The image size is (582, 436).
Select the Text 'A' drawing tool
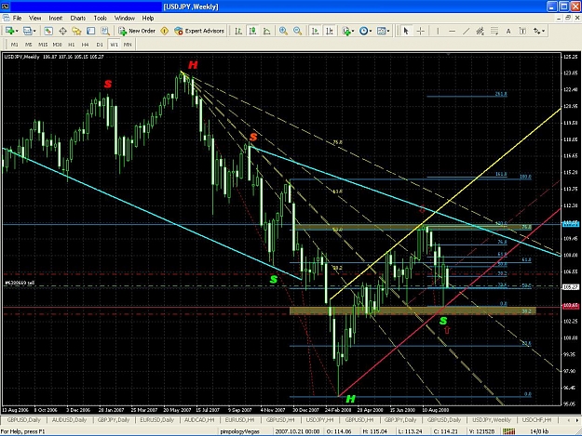pos(508,31)
